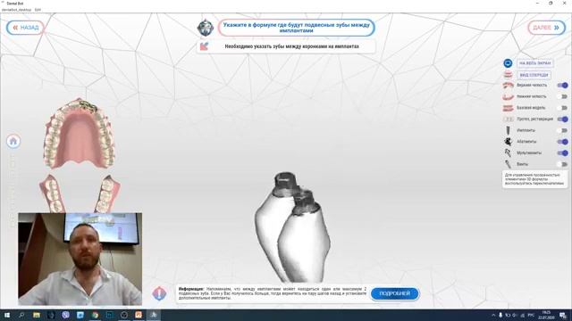Screen dimensions: 572x321
Task: Go back with the НАЗАД button
Action: pos(25,28)
